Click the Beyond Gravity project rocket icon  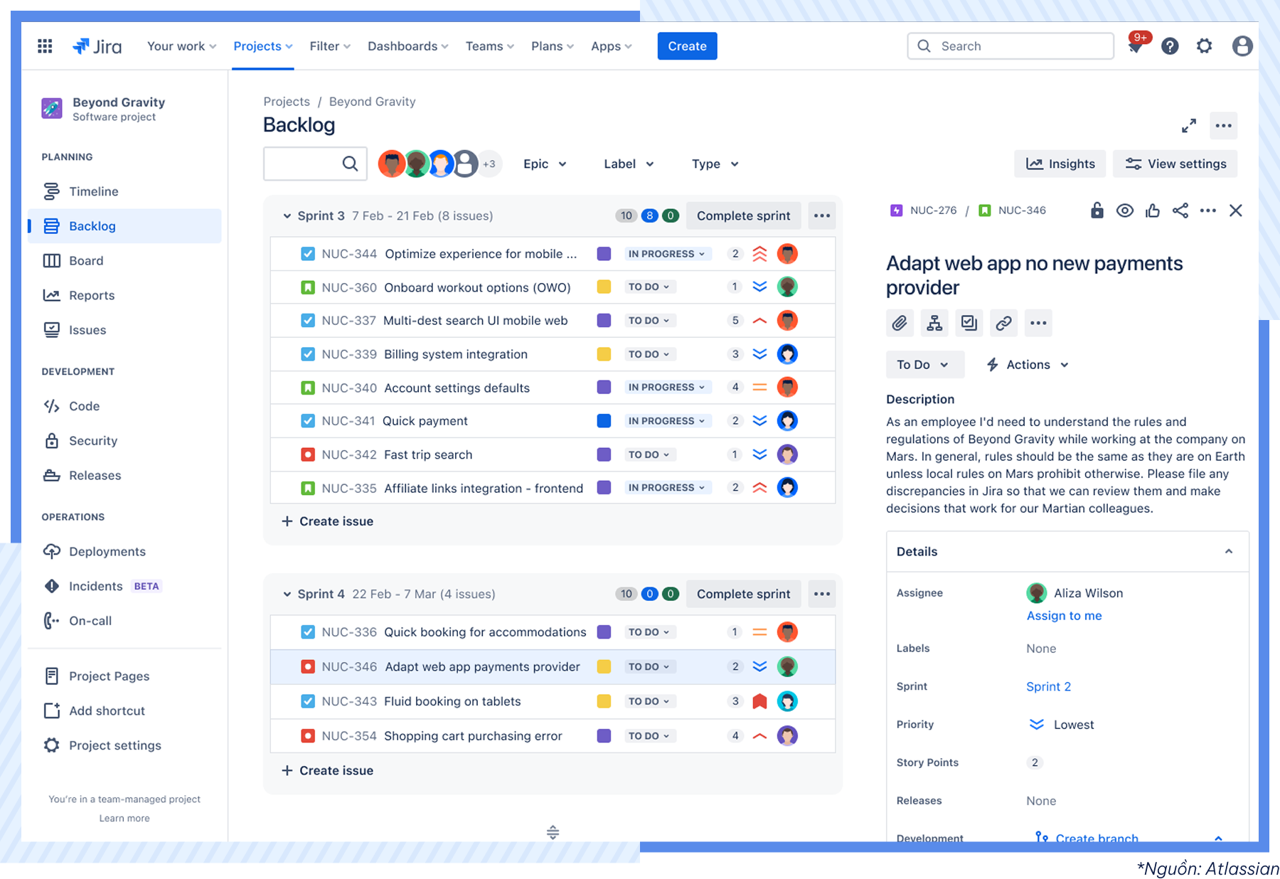(52, 109)
